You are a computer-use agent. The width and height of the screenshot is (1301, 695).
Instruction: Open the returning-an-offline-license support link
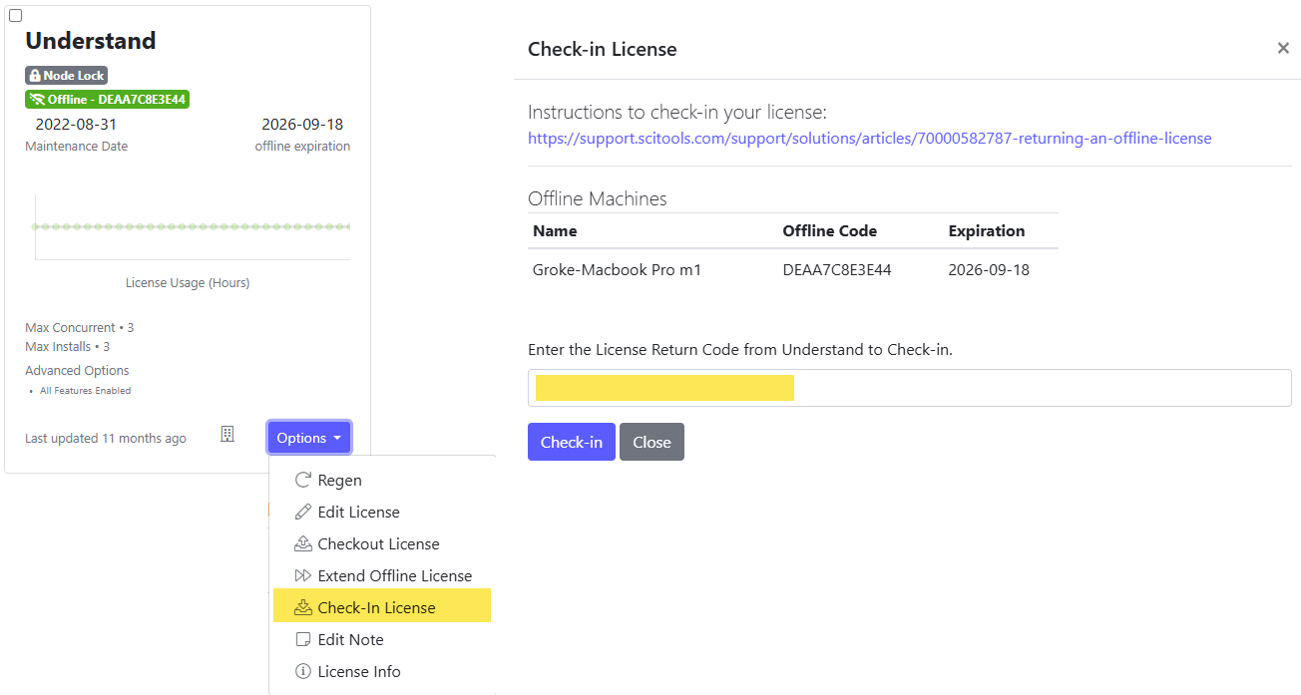tap(869, 138)
